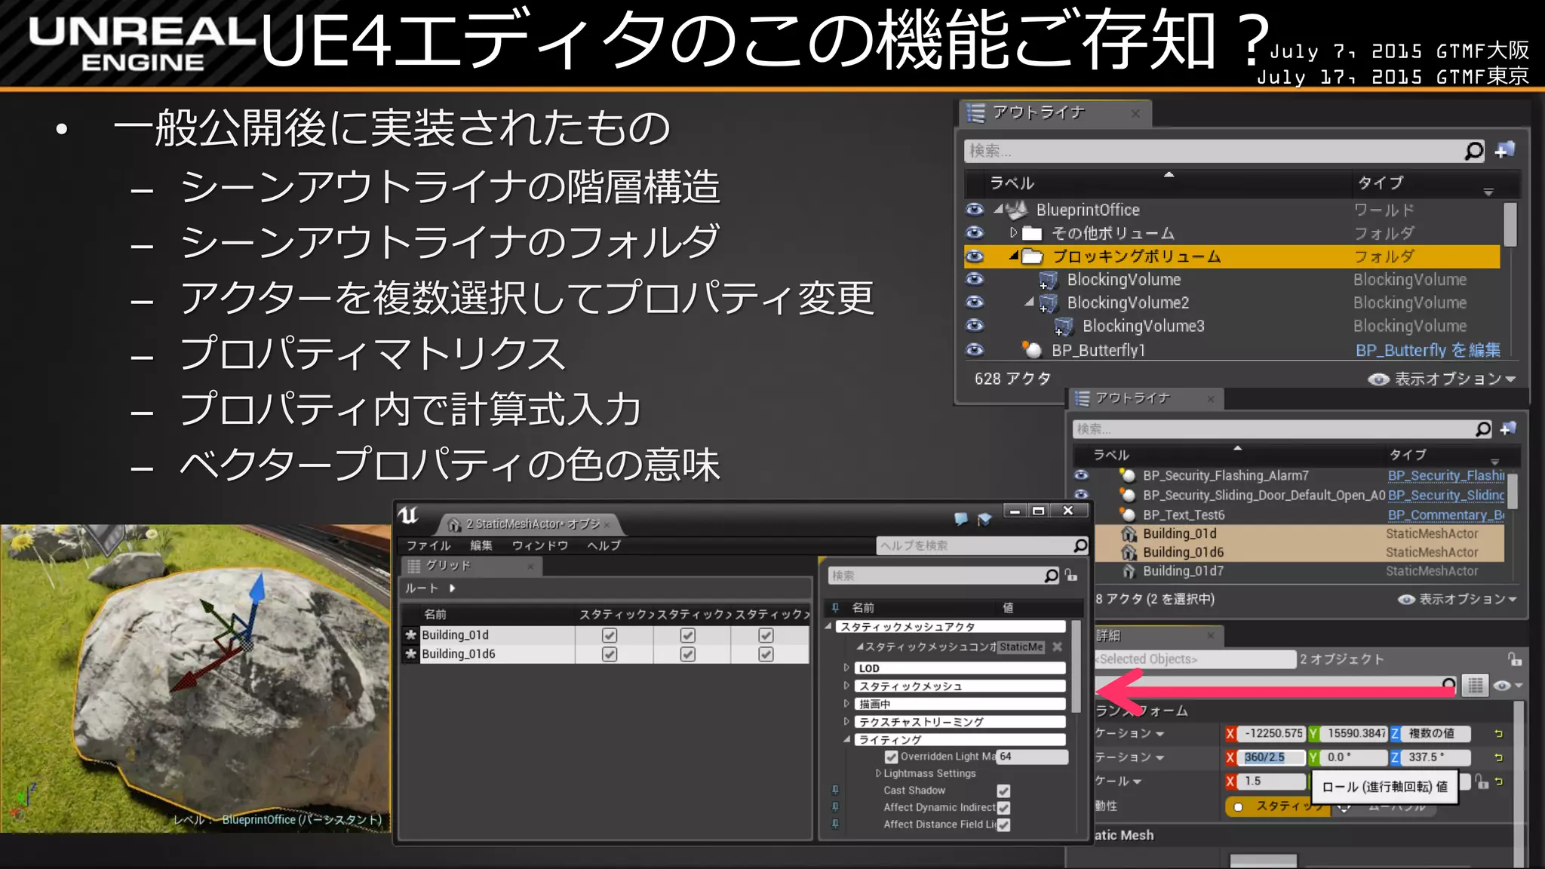Click the search magnifier in the help search box
Image resolution: width=1545 pixels, height=869 pixels.
1080,545
